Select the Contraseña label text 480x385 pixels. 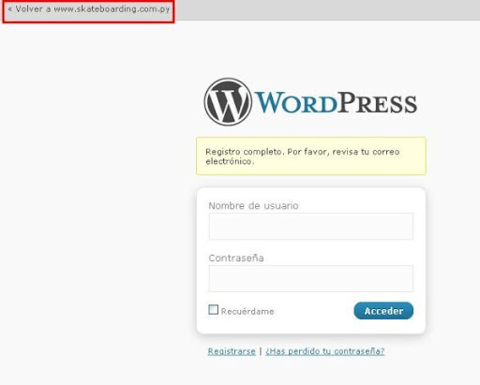point(236,258)
